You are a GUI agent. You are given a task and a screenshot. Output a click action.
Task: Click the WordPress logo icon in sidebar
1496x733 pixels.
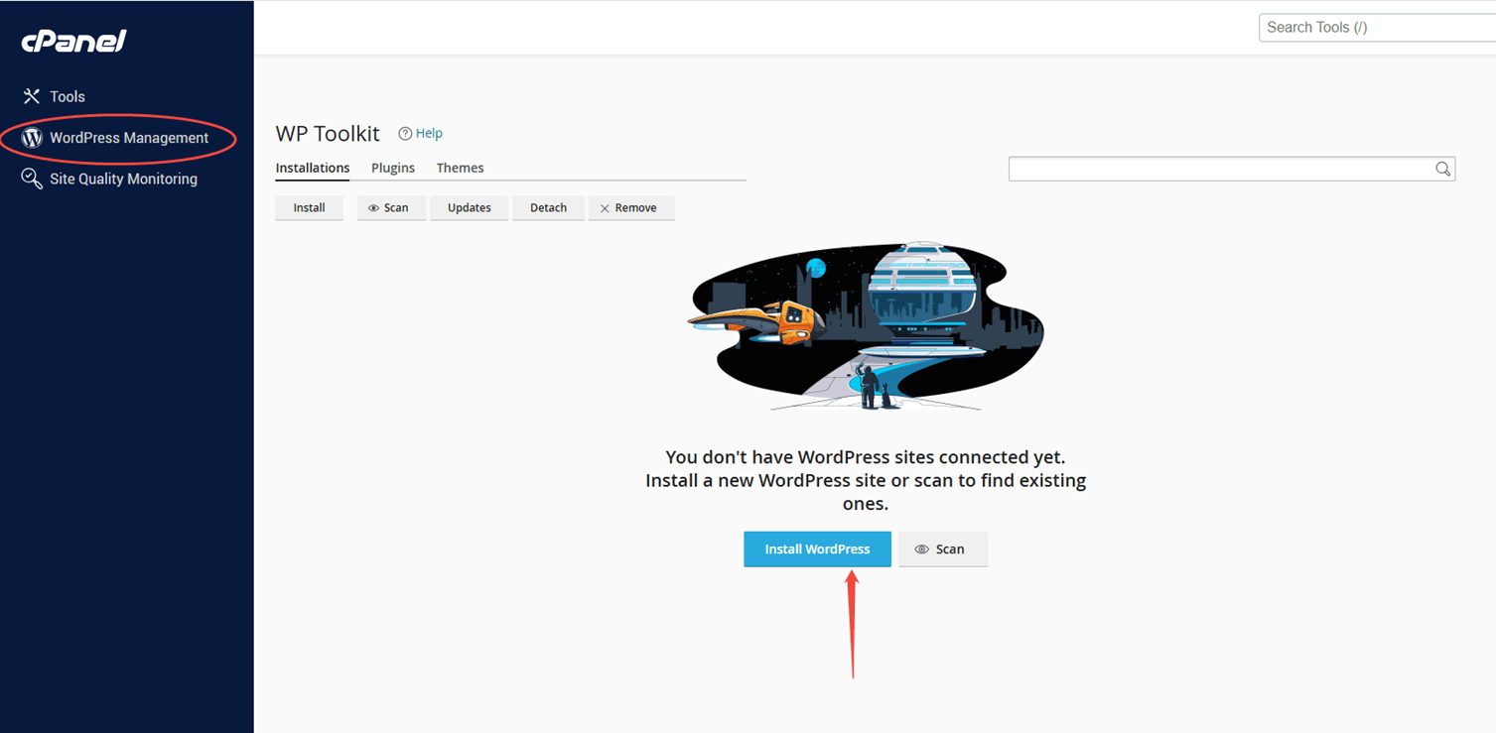pyautogui.click(x=32, y=138)
